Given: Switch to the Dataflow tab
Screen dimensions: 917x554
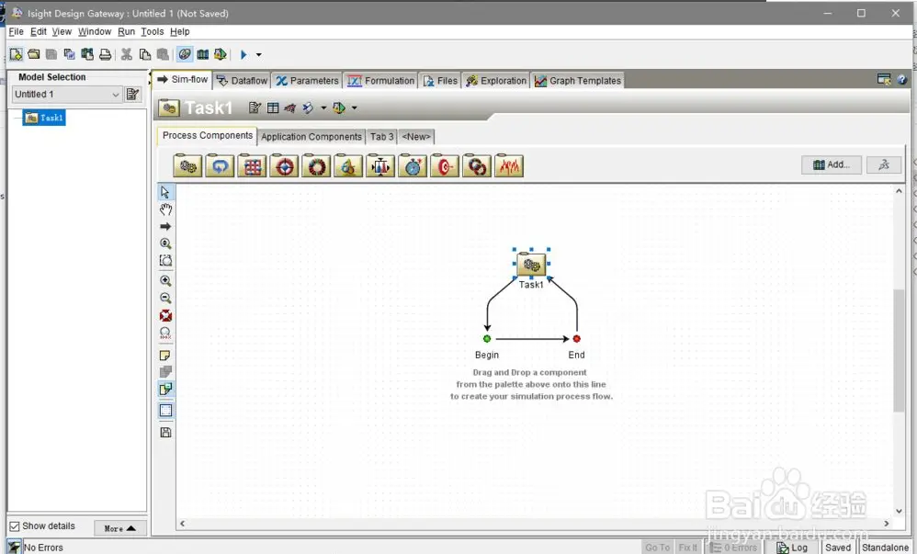Looking at the screenshot, I should (x=242, y=81).
